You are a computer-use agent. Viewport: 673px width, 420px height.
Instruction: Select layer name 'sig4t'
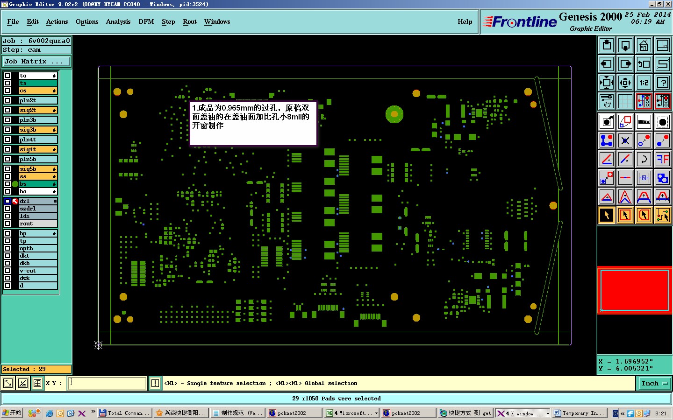38,149
